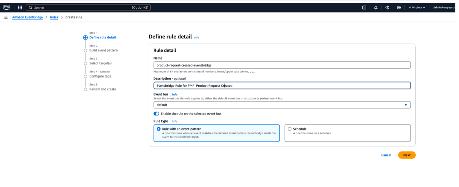This screenshot has width=459, height=187.
Task: Go to Rules breadcrumb link
Action: click(54, 17)
